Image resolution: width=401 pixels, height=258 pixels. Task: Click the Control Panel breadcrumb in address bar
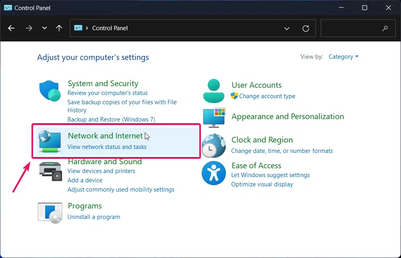(110, 28)
